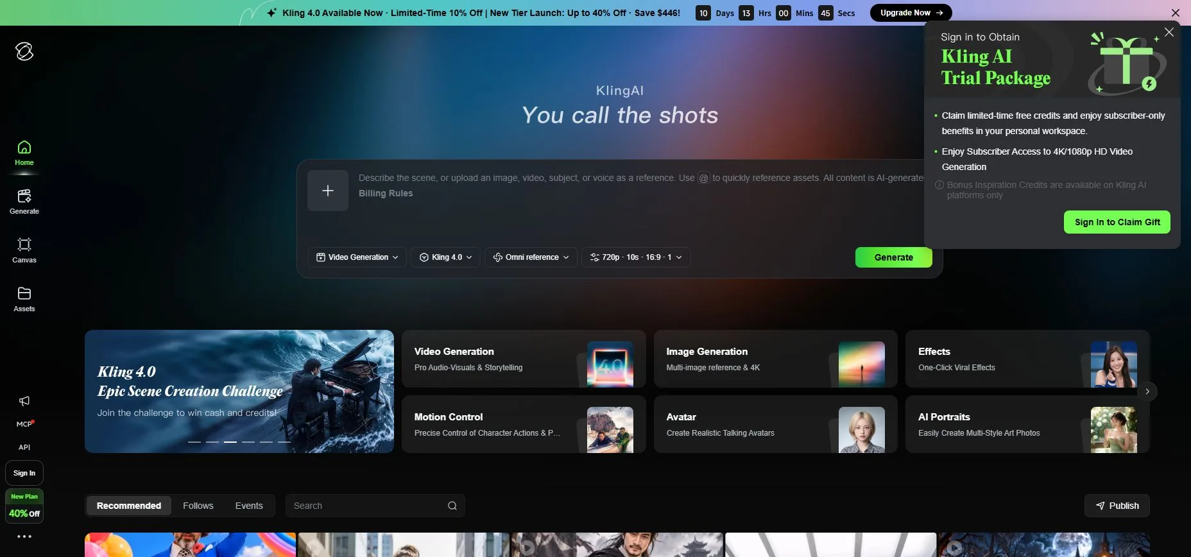Screen dimensions: 1191x557
Task: Click the green Generate button
Action: pos(893,257)
